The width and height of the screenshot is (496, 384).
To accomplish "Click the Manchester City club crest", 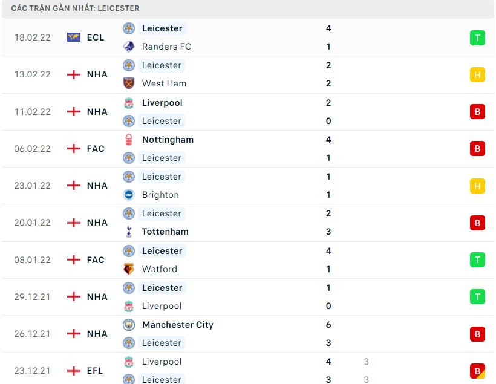I will pos(129,325).
